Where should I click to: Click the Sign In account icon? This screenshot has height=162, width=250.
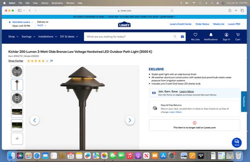tap(226, 35)
